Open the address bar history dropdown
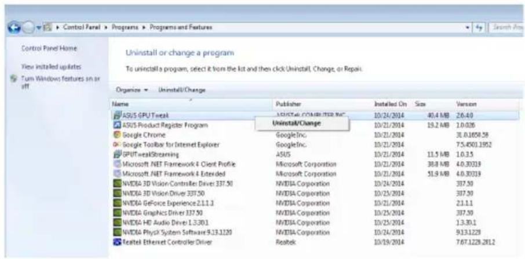Viewport: 525px width, 259px height. tap(467, 28)
